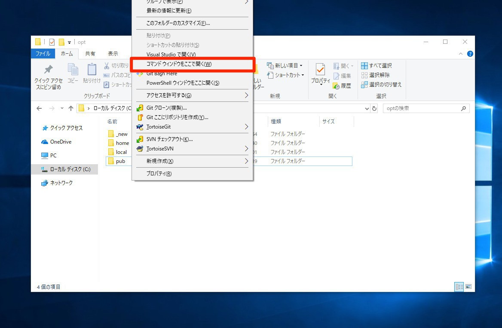The height and width of the screenshot is (328, 502).
Task: Switch to the 表示 ribbon tab
Action: 113,53
